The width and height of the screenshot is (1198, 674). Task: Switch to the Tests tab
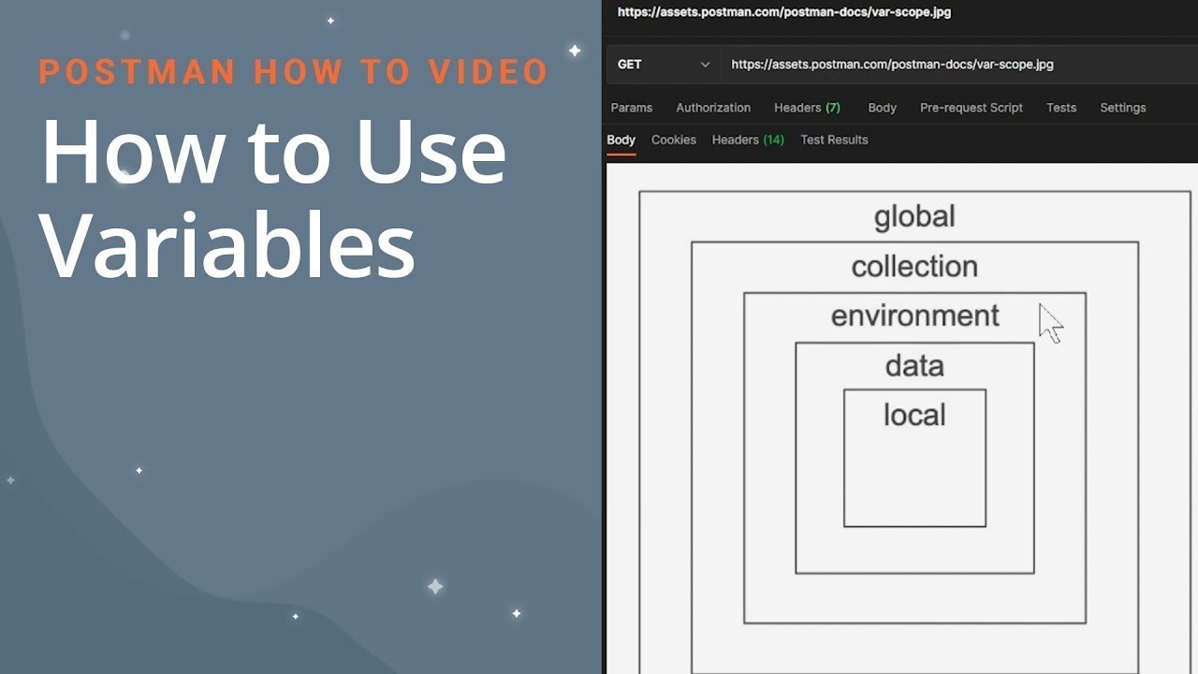[x=1061, y=108]
